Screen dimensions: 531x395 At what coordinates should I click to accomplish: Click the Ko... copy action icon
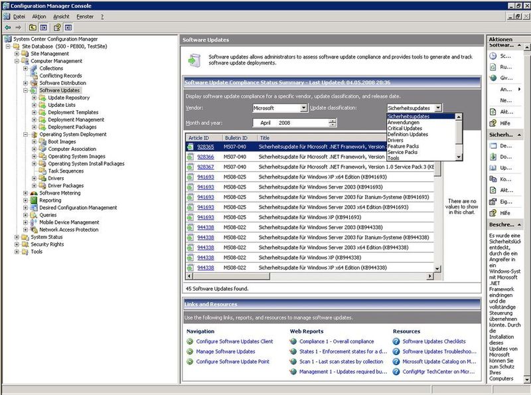point(493,179)
